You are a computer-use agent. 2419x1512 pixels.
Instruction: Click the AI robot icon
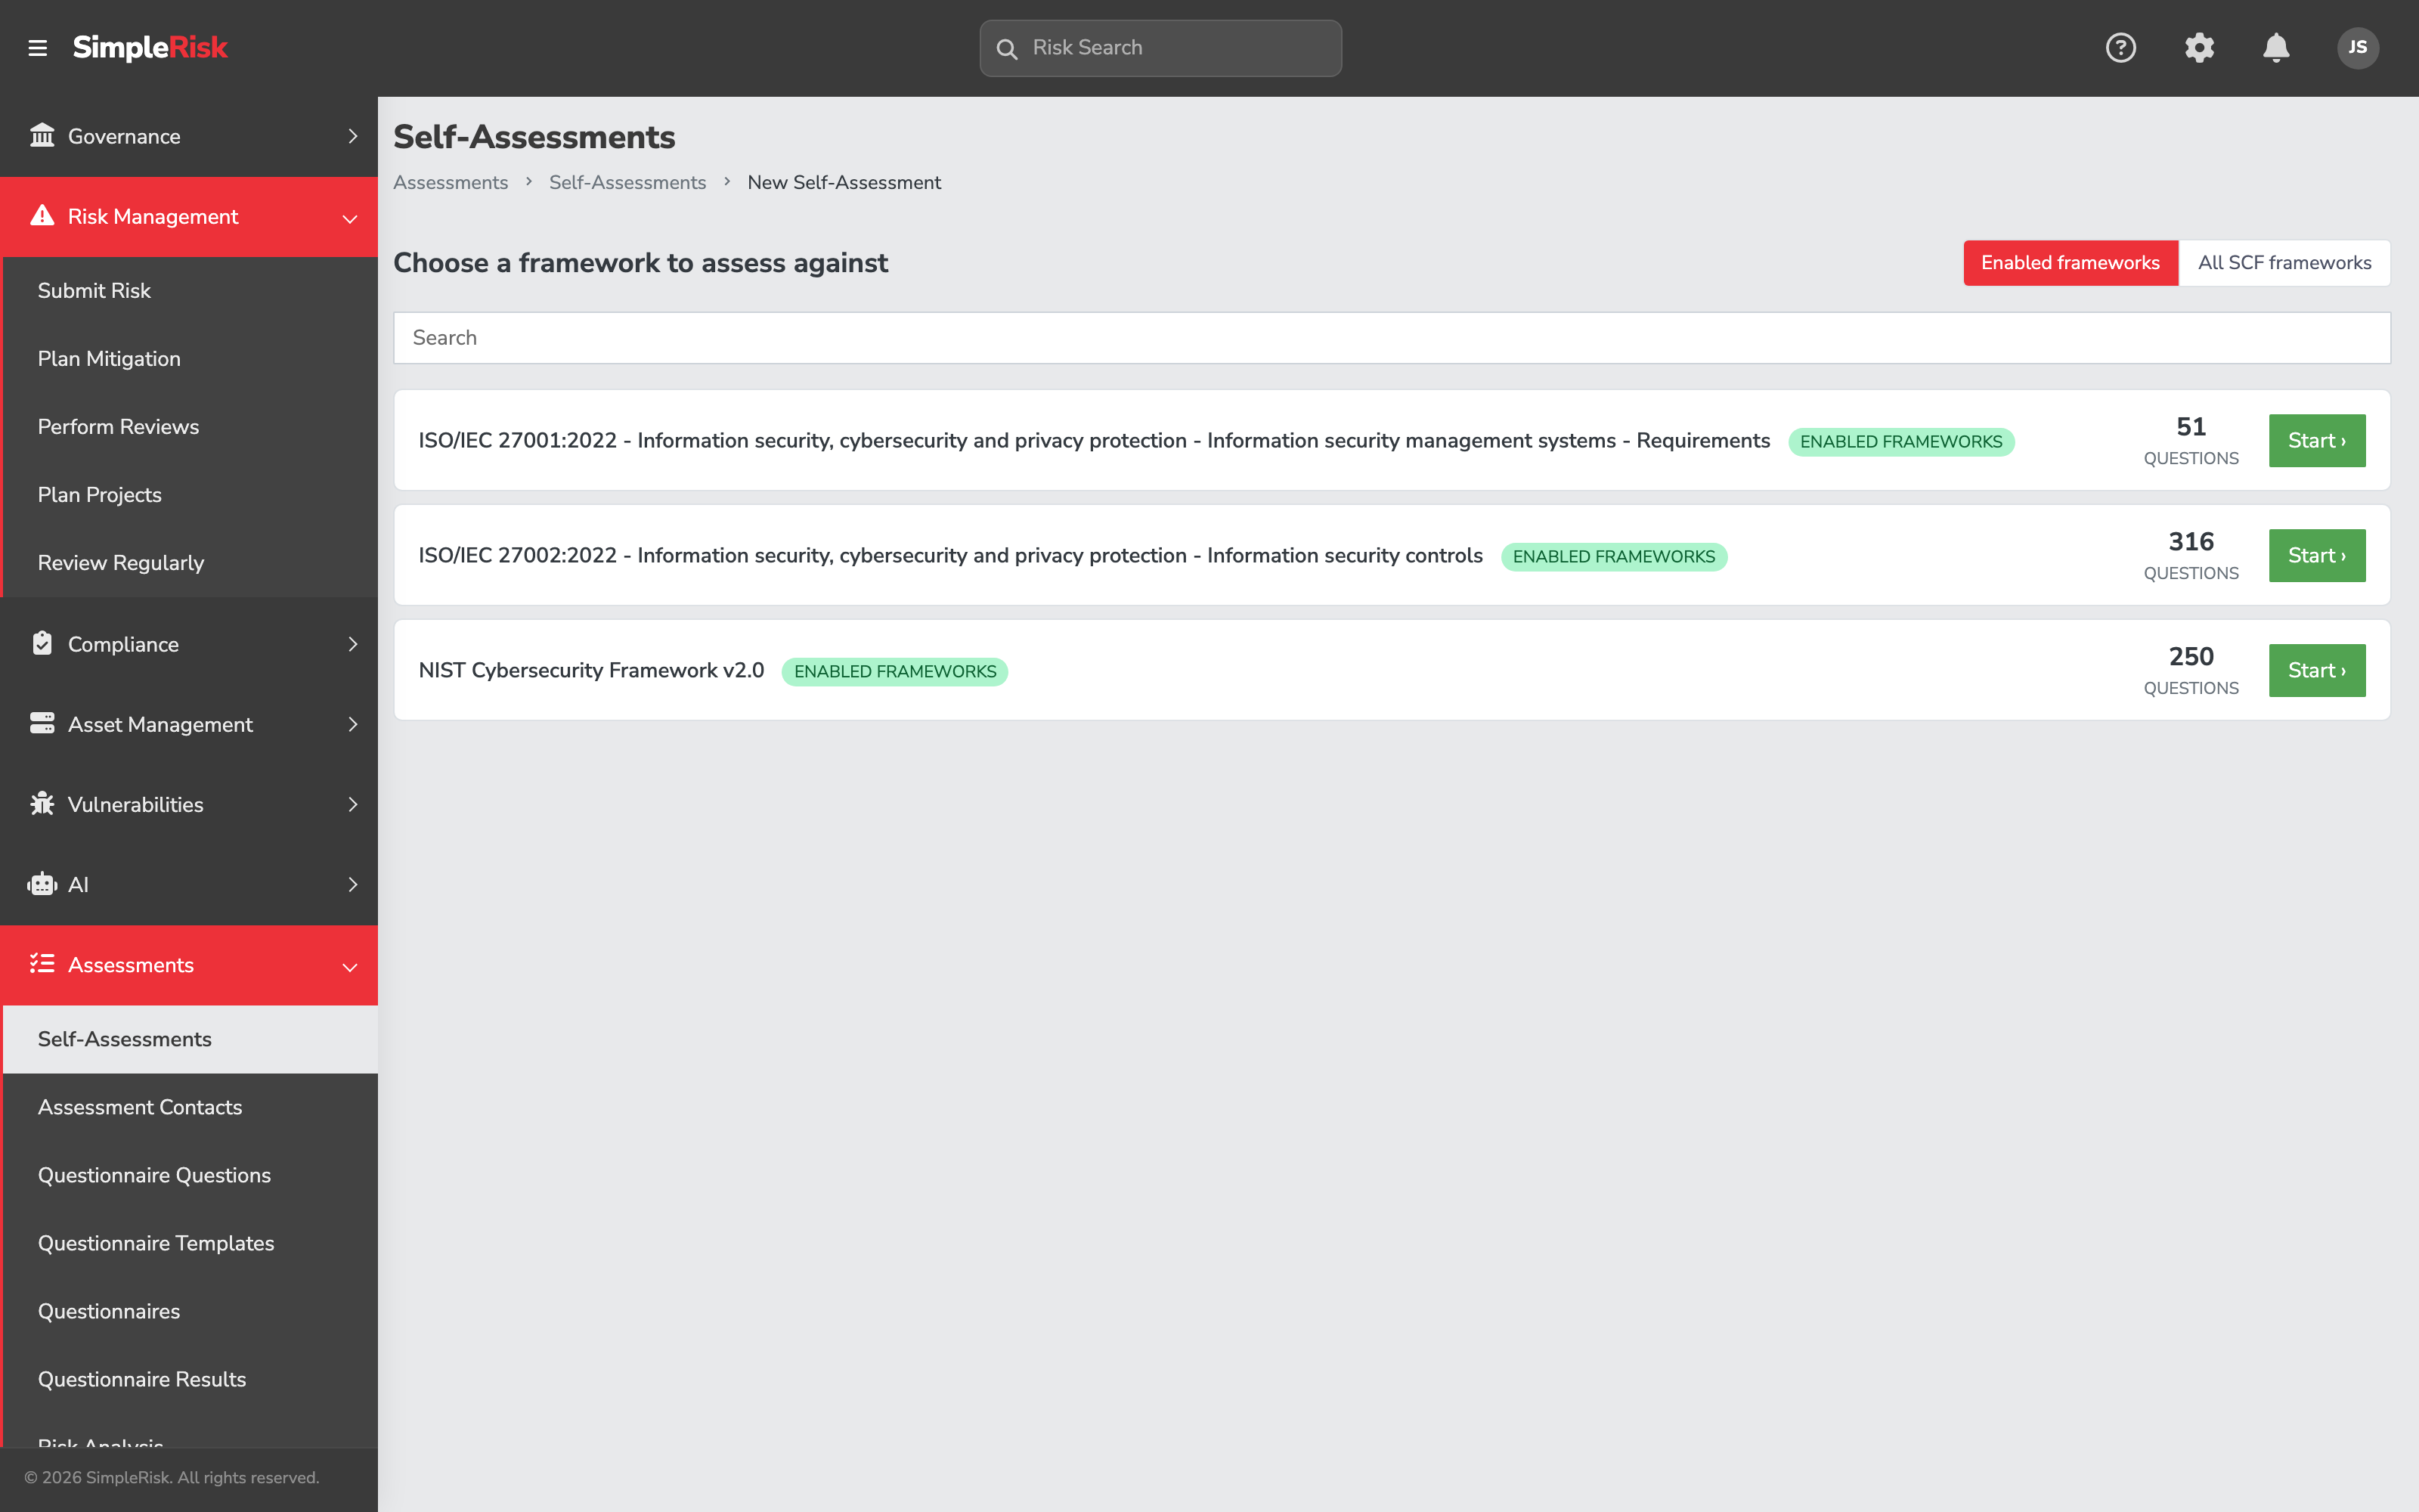tap(42, 884)
